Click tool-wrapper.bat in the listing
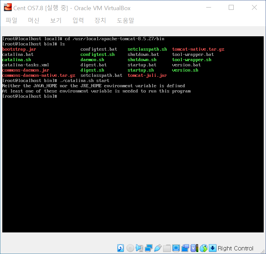The image size is (266, 254). pos(193,55)
